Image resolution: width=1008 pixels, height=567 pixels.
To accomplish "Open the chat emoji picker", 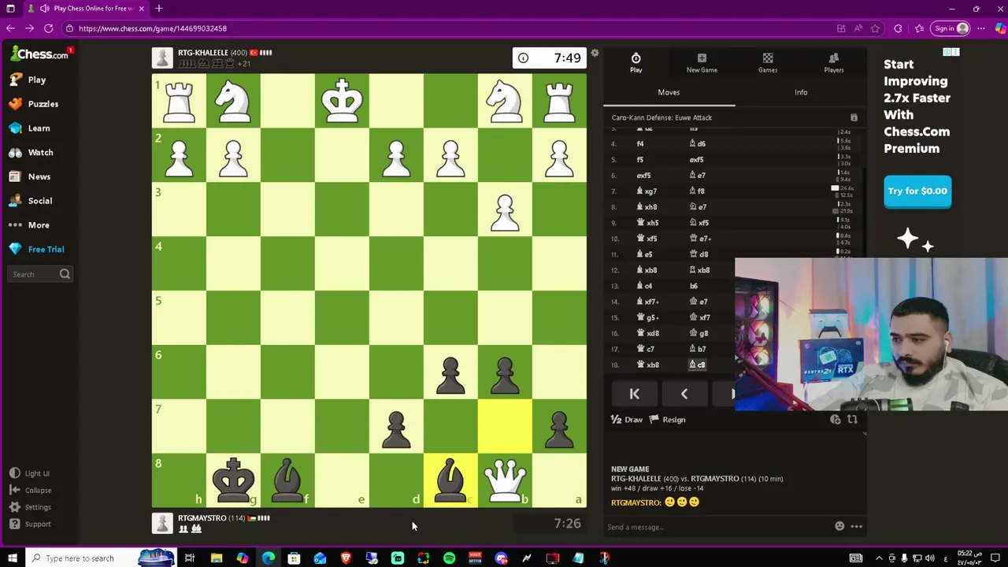I will (839, 527).
